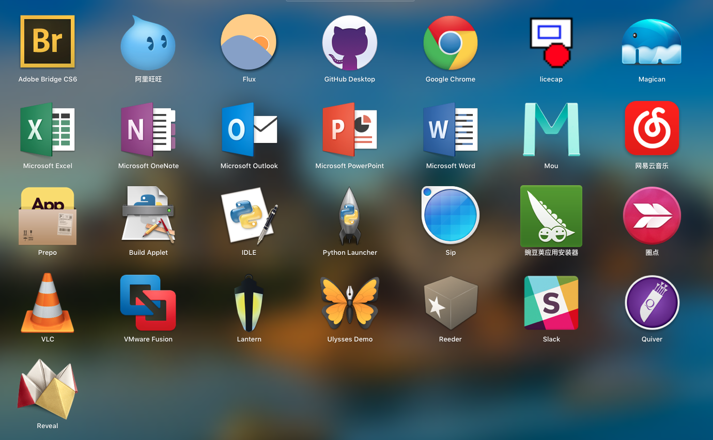Open the Sip color picker app

click(x=451, y=215)
